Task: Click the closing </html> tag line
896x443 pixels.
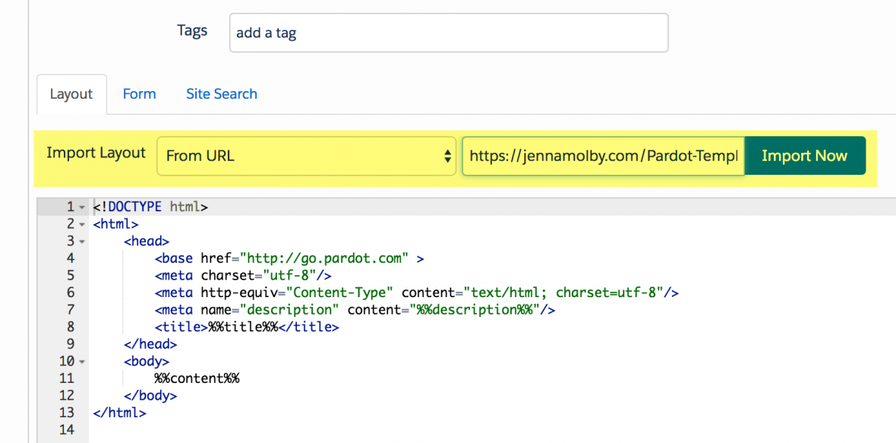Action: [x=119, y=413]
